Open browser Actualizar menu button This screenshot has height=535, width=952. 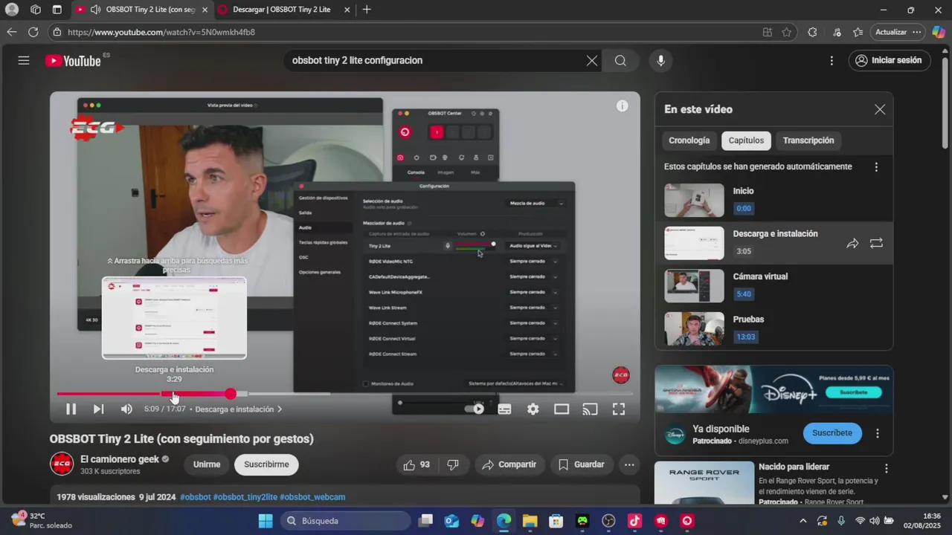click(898, 32)
